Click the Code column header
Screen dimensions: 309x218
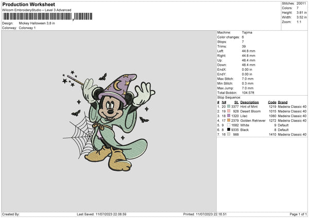[x=272, y=102]
